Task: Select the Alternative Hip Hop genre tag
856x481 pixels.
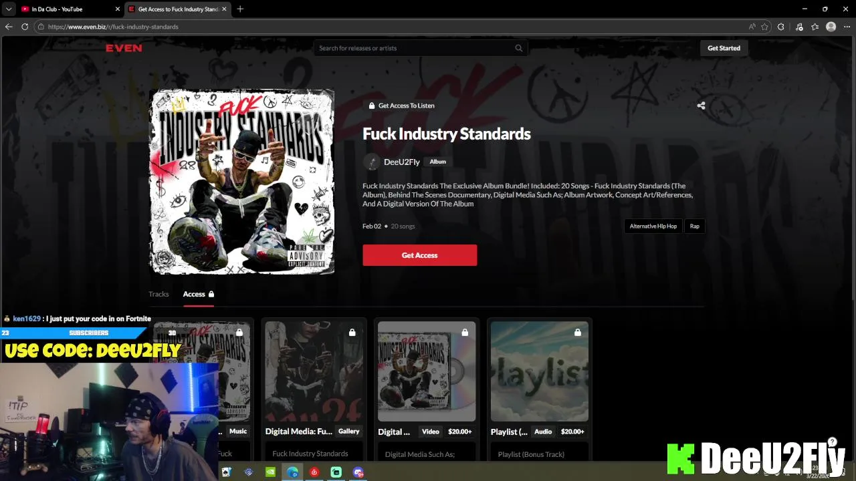Action: pyautogui.click(x=653, y=226)
